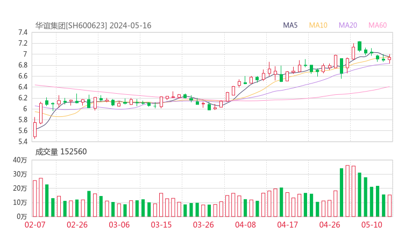Click the 40万 volume axis label
Image resolution: width=398 pixels, height=237 pixels.
20,160
